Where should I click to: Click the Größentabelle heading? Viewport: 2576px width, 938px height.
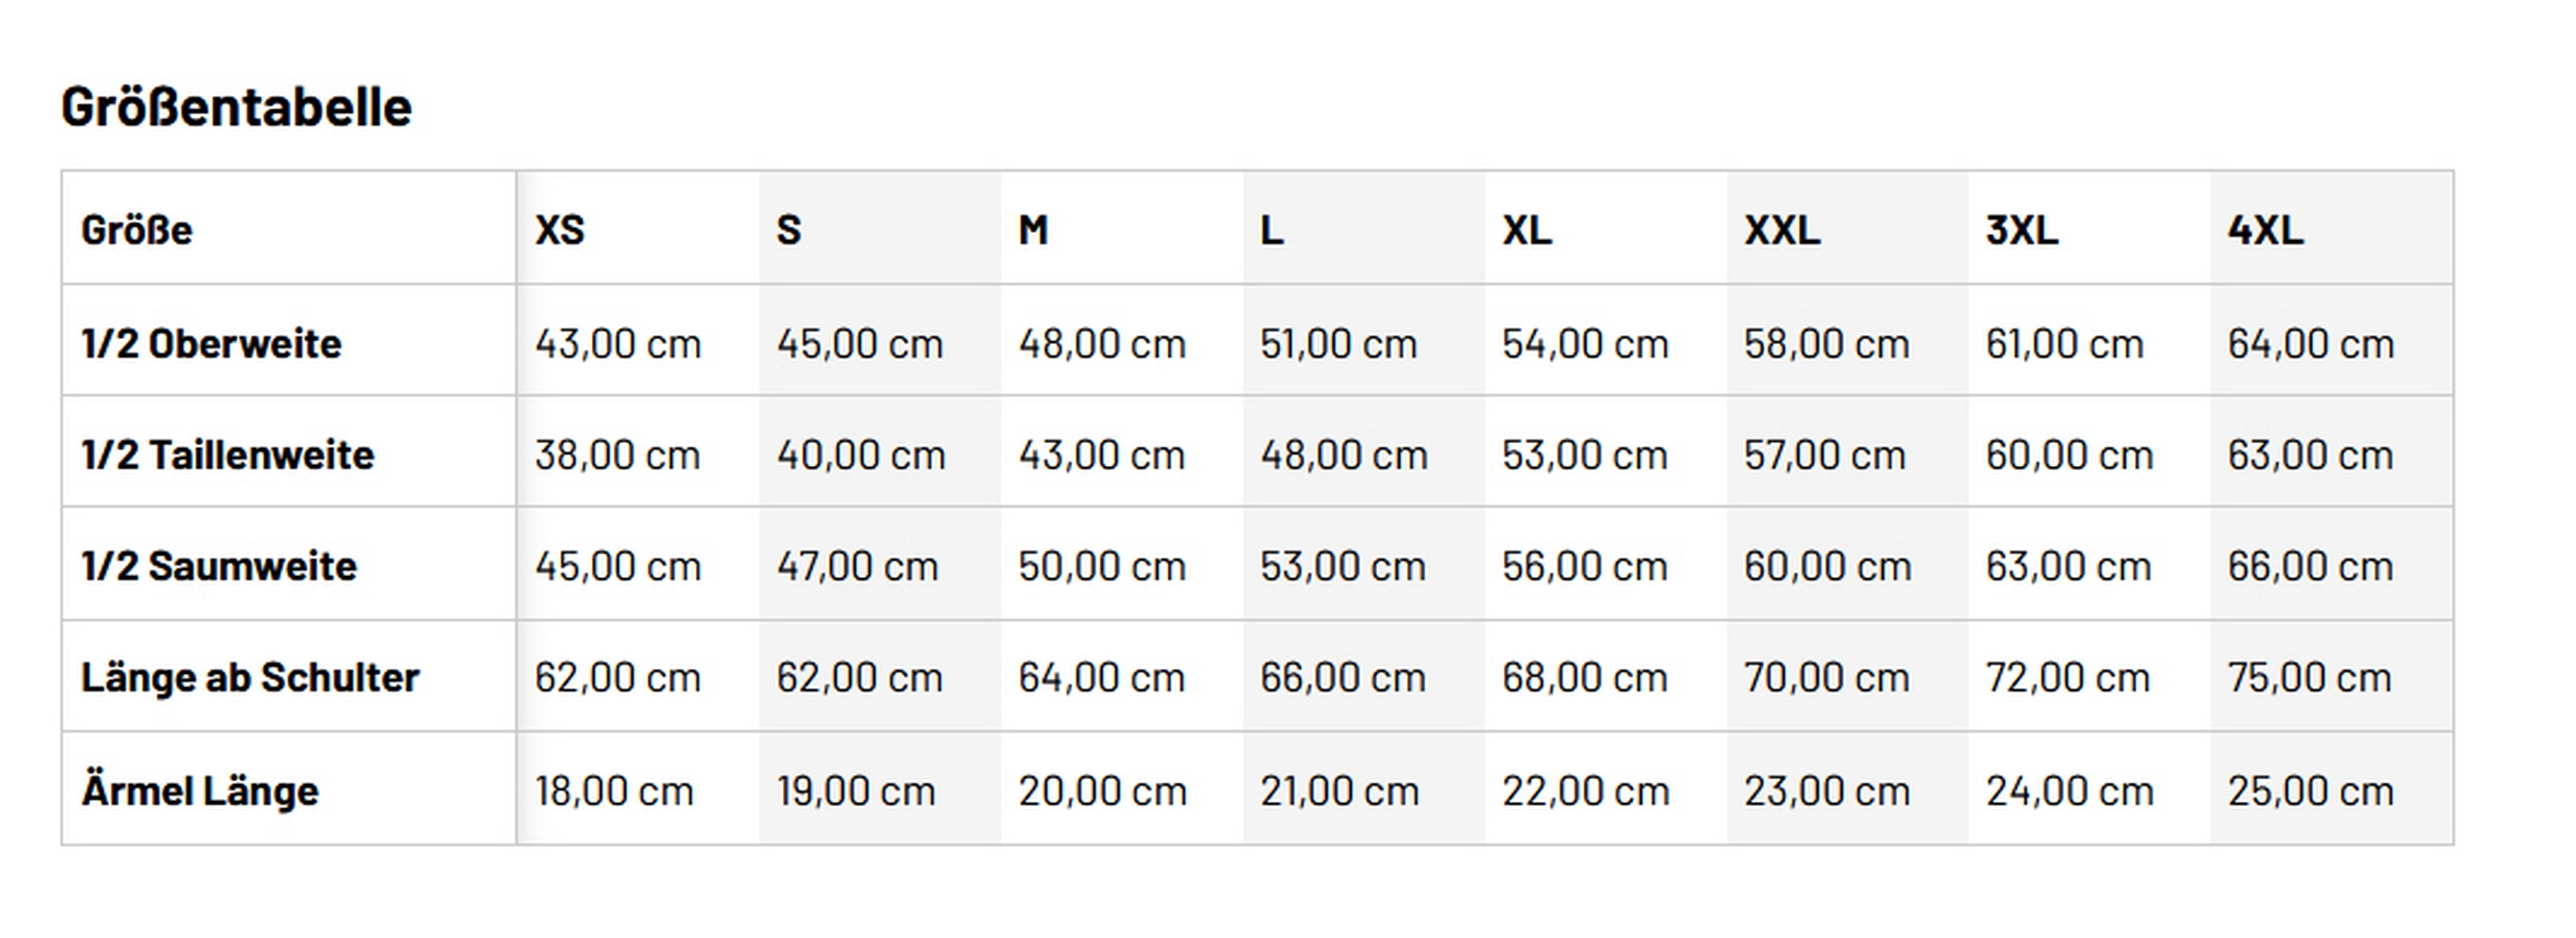click(x=236, y=107)
